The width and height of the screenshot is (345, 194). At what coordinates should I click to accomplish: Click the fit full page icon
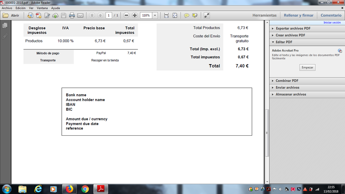[x=175, y=16]
